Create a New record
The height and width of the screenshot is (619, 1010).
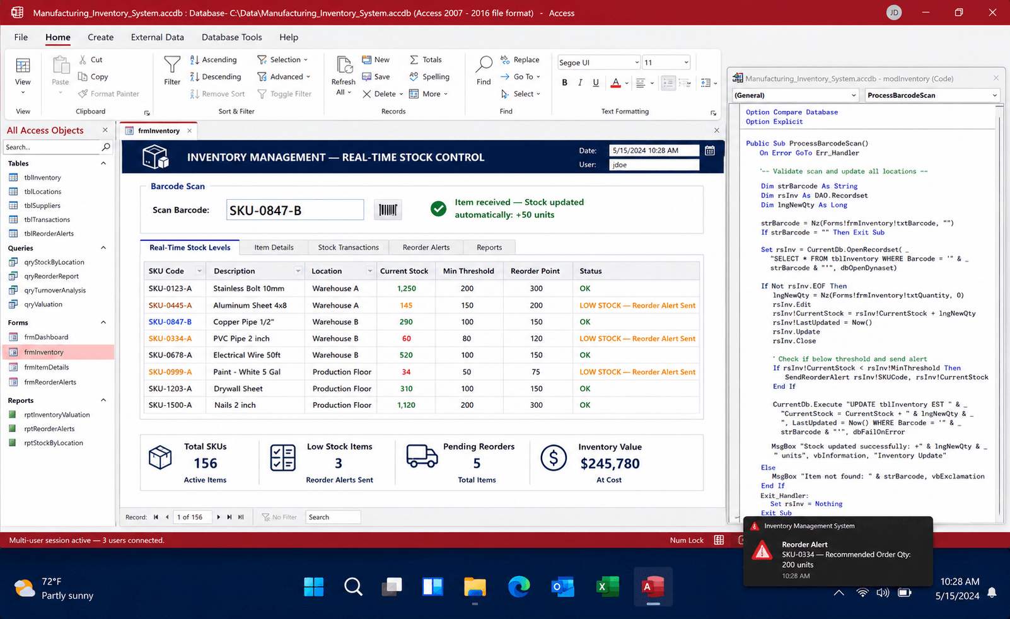376,60
